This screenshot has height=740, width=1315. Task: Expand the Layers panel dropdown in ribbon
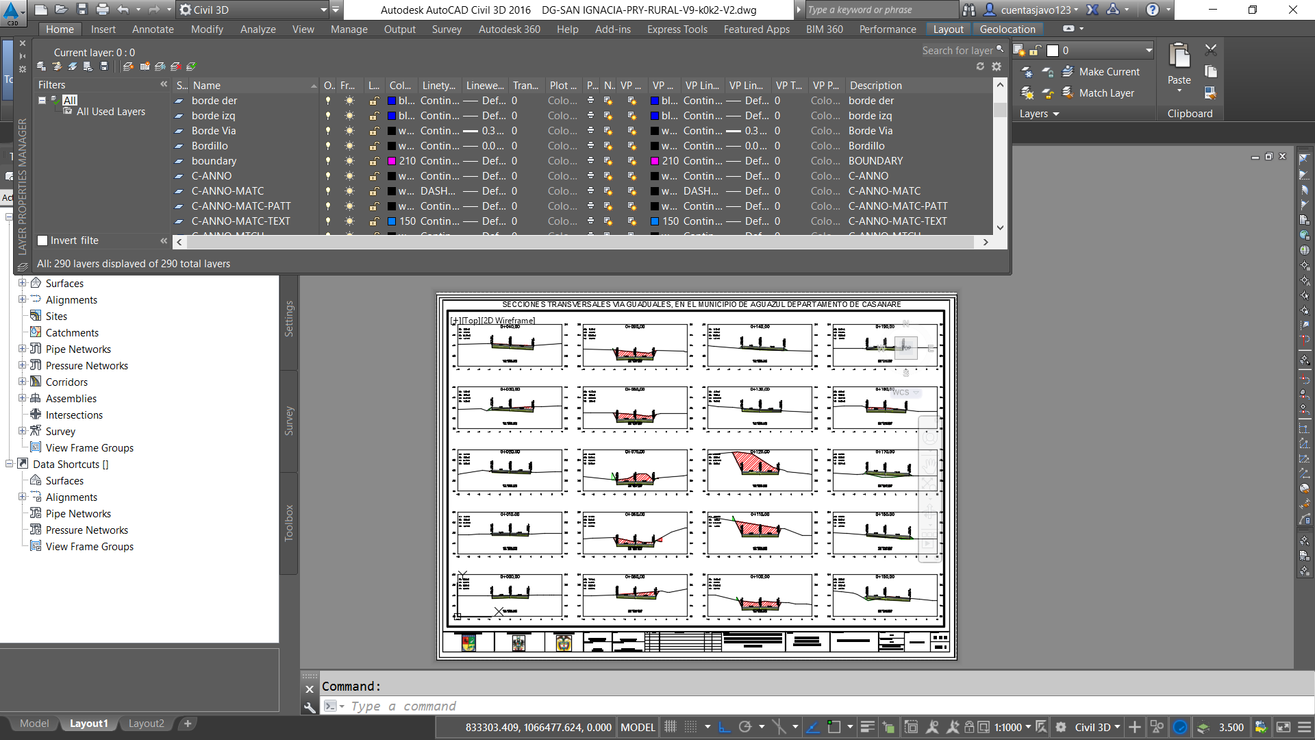1055,114
